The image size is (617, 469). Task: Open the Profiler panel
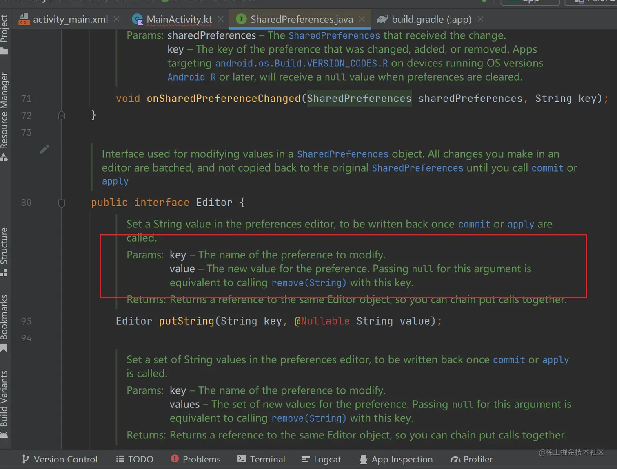(471, 459)
